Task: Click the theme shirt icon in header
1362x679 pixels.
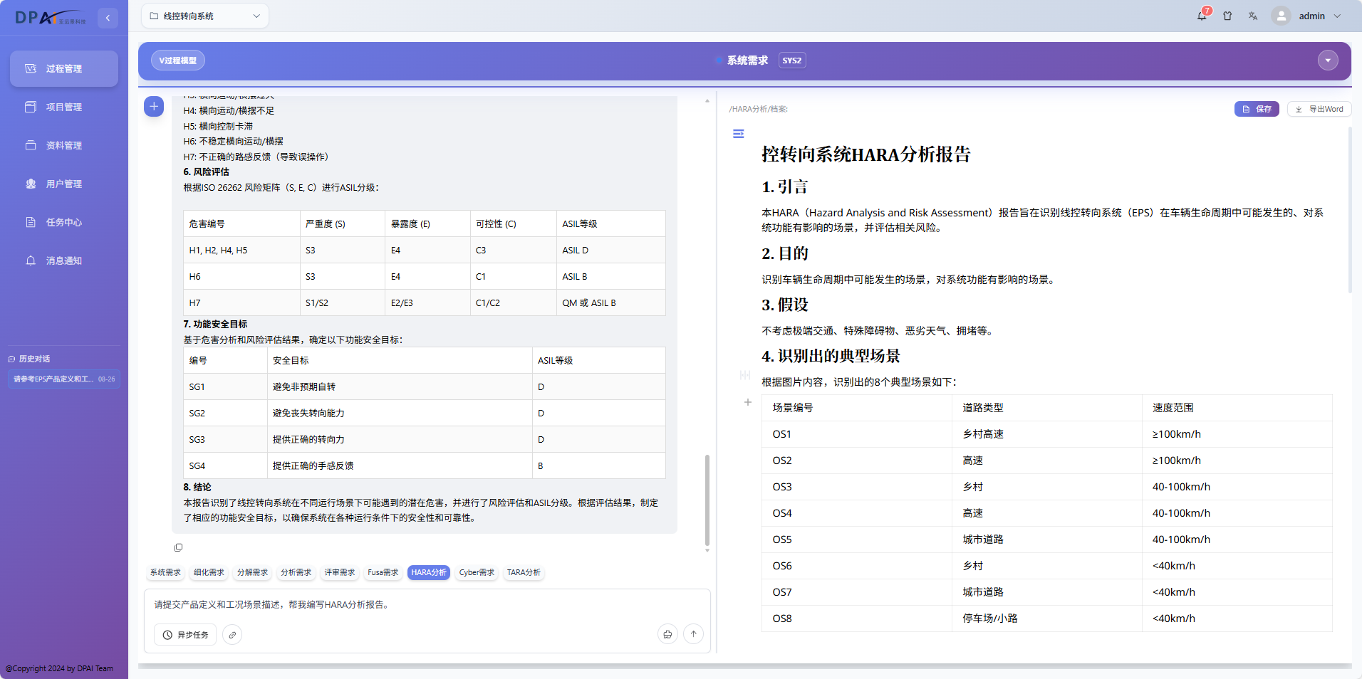Action: [1227, 16]
